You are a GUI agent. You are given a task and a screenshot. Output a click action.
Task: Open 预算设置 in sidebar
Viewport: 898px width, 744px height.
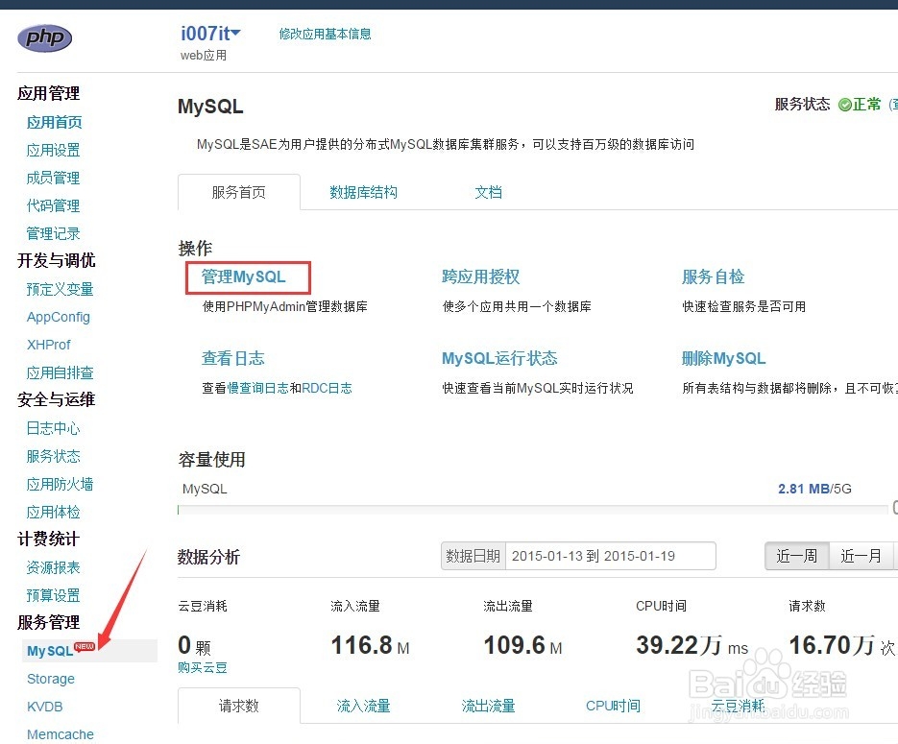(53, 595)
